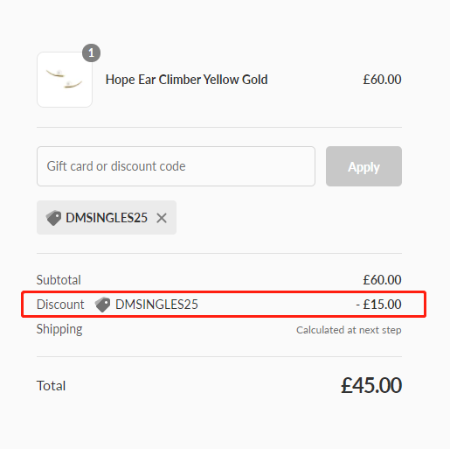Click the Subtotal label
The height and width of the screenshot is (449, 450).
(x=59, y=280)
